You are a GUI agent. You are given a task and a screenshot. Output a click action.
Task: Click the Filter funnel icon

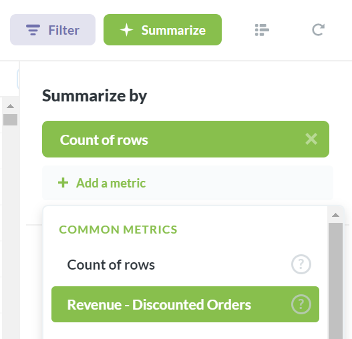click(x=33, y=30)
